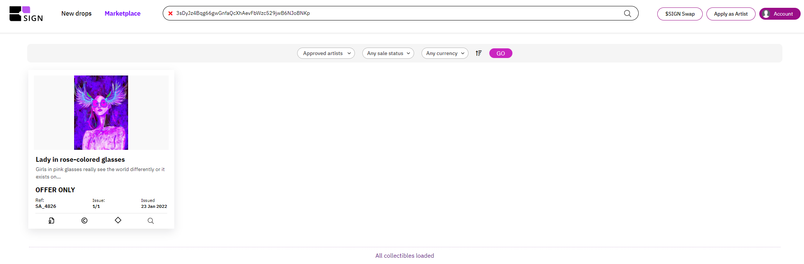Click the sort order icon
Viewport: 804px width, 264px height.
click(479, 53)
